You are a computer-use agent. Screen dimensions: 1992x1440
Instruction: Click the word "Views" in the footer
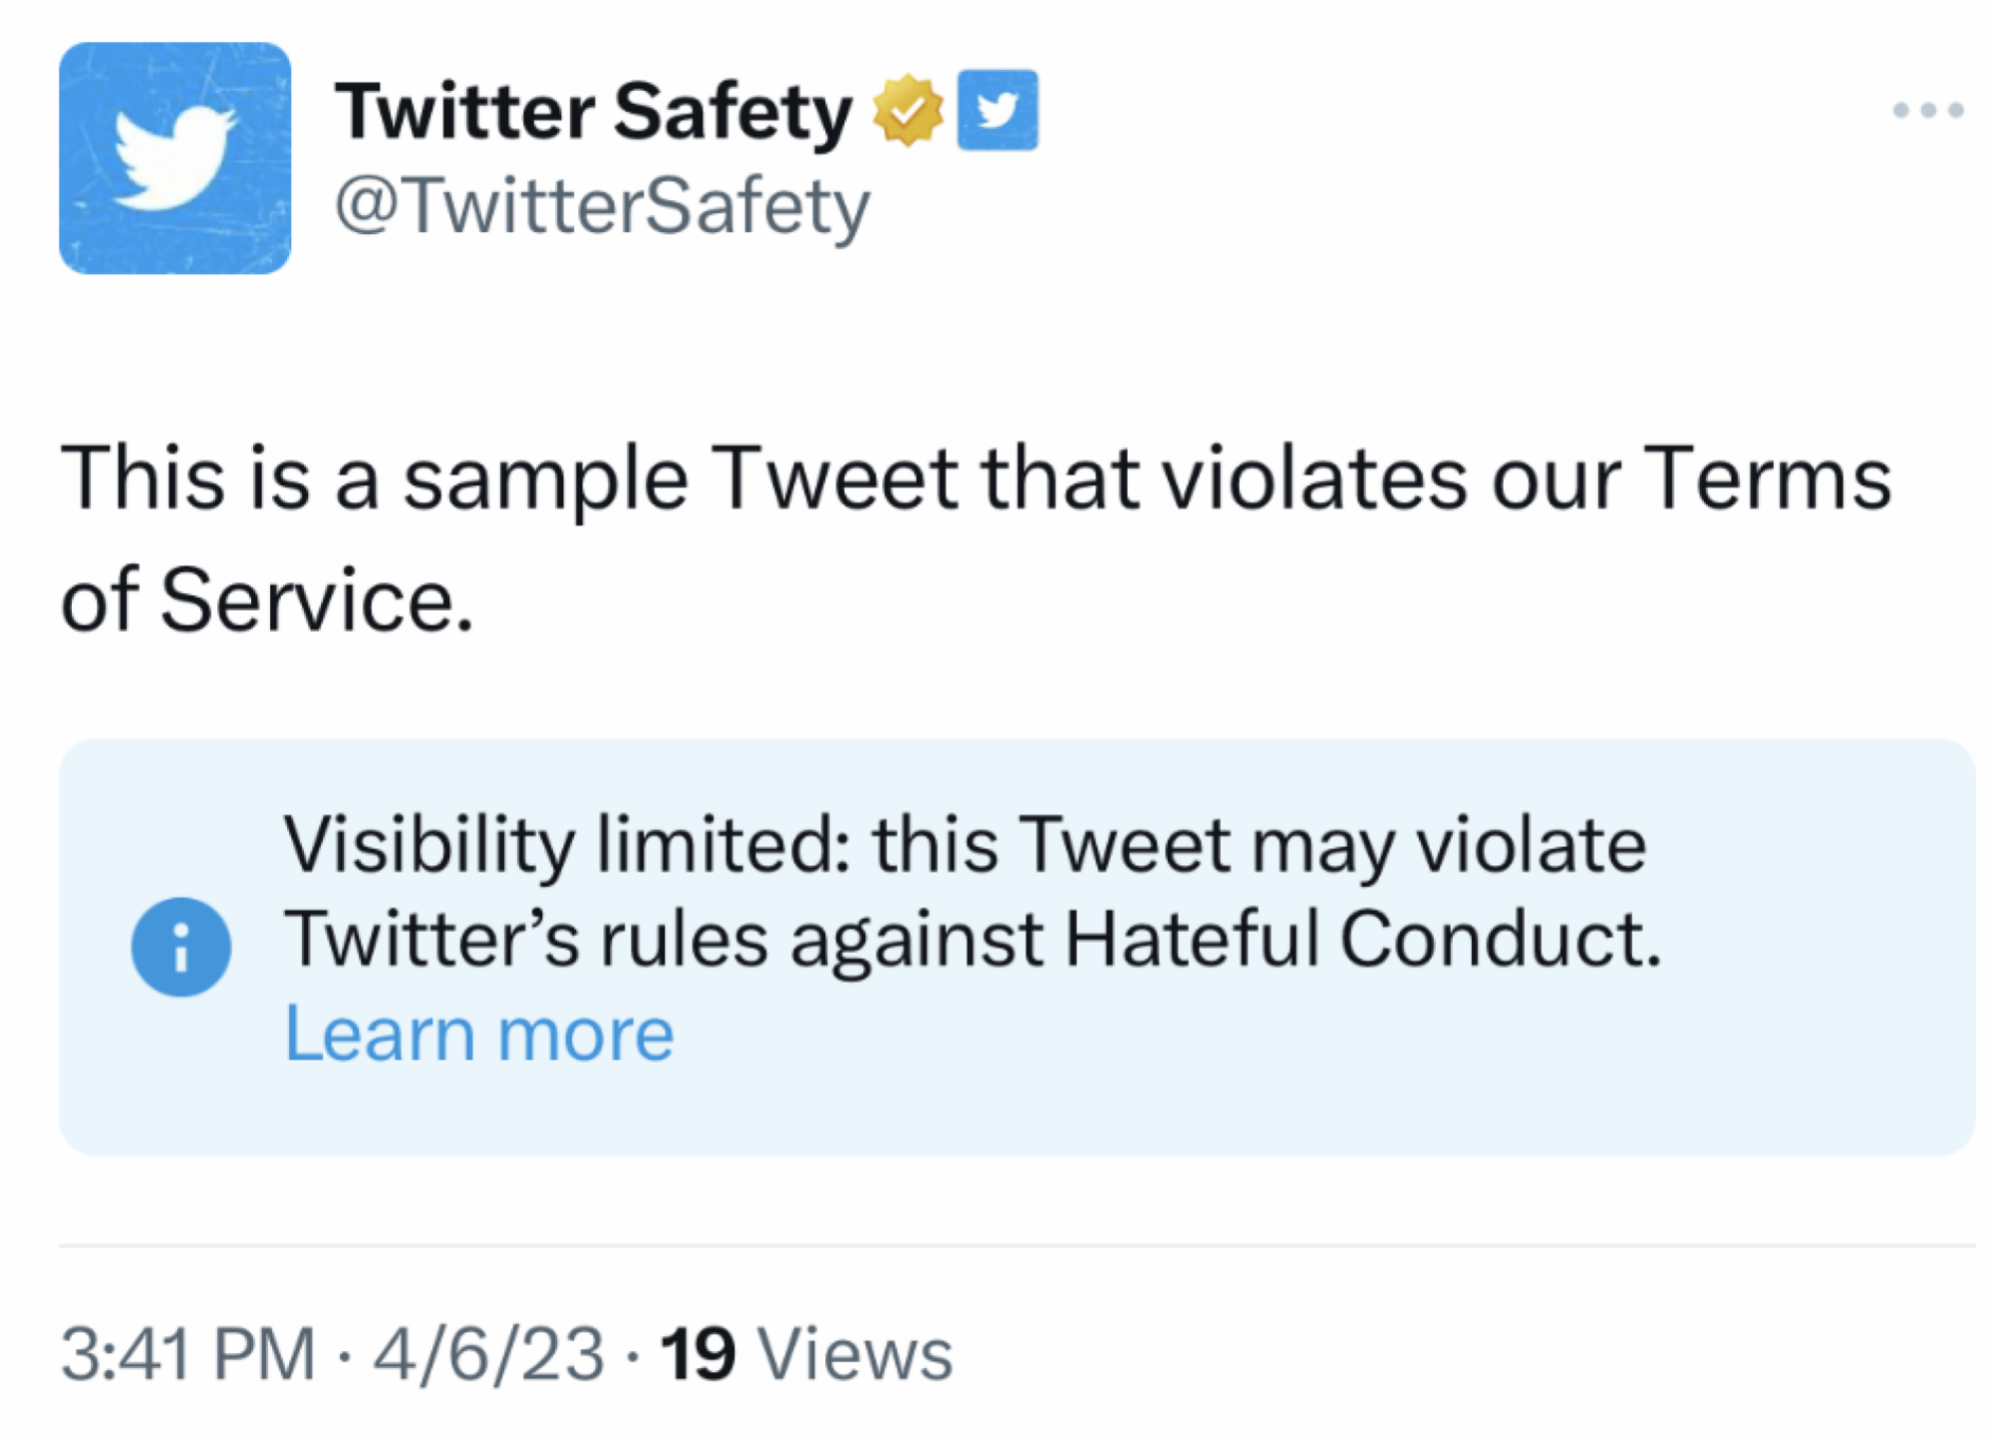855,1354
